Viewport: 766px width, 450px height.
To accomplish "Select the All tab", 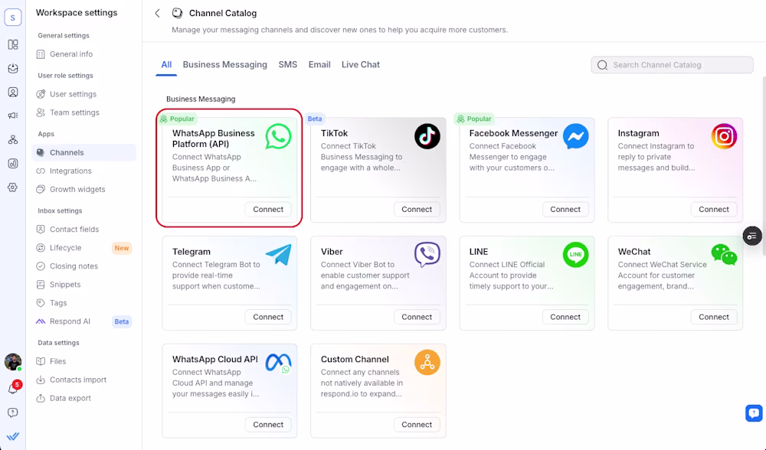I will [166, 64].
